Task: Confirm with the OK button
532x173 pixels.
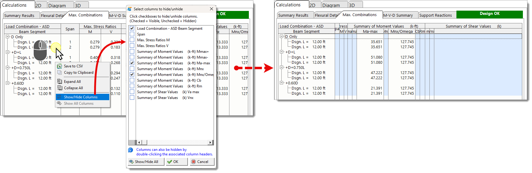Action: tap(177, 162)
